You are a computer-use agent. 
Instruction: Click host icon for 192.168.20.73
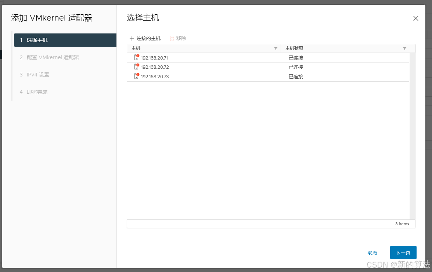pos(137,76)
